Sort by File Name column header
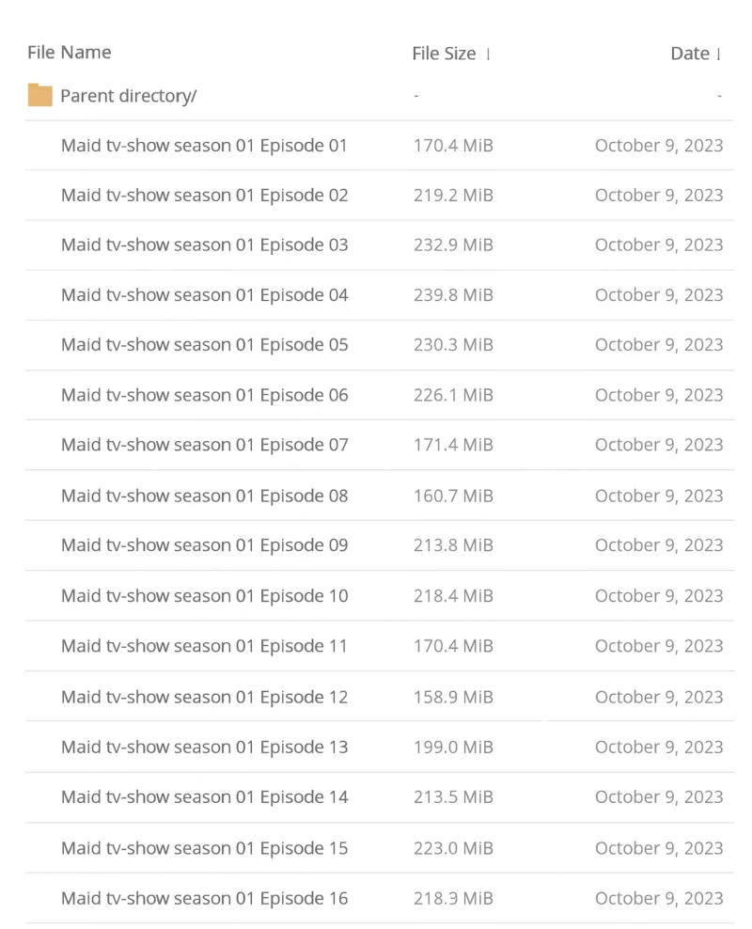 (69, 53)
